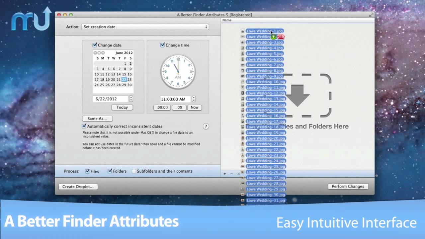Select June 5 in the calendar
The width and height of the screenshot is (425, 239).
tap(109, 69)
